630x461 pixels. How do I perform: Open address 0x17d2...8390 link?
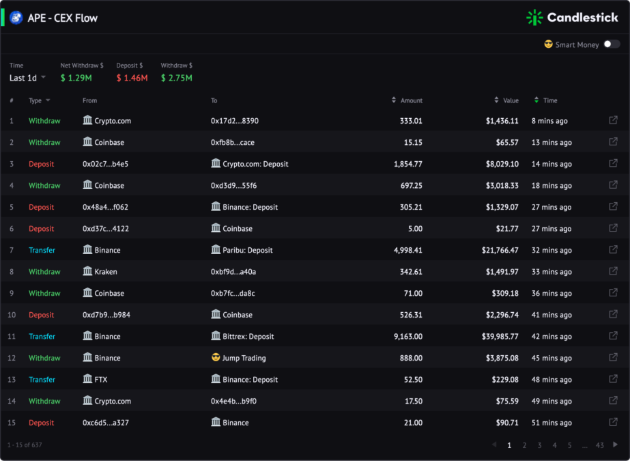(235, 121)
